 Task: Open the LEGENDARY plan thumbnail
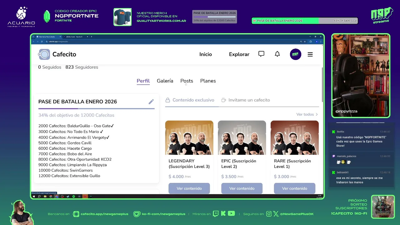coord(189,137)
